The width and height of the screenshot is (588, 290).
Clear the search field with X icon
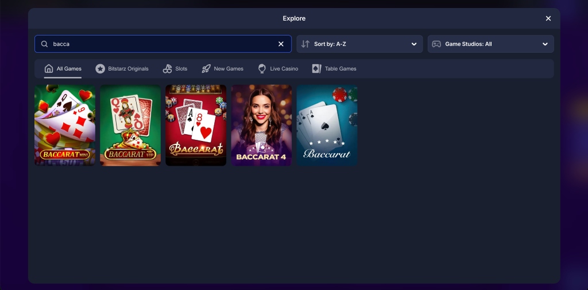pyautogui.click(x=281, y=44)
